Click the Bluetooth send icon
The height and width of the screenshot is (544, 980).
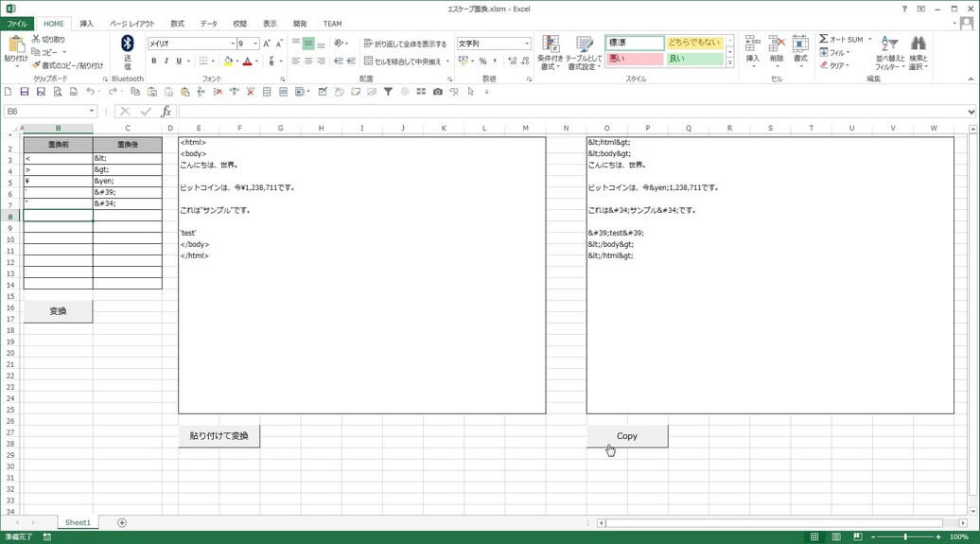click(x=128, y=44)
